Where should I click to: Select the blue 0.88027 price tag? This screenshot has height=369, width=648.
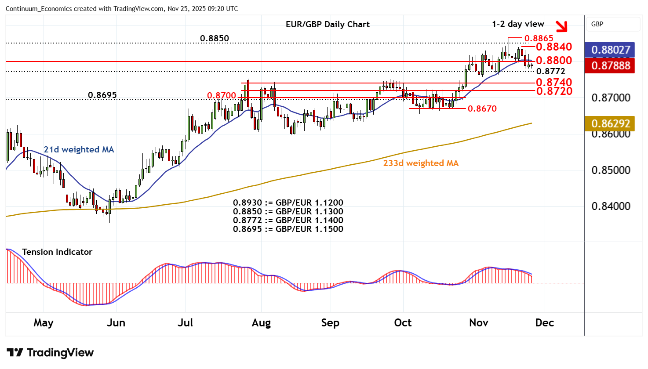coord(610,50)
